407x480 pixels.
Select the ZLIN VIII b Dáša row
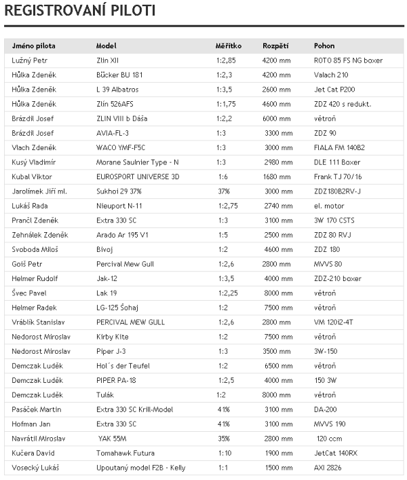click(204, 118)
